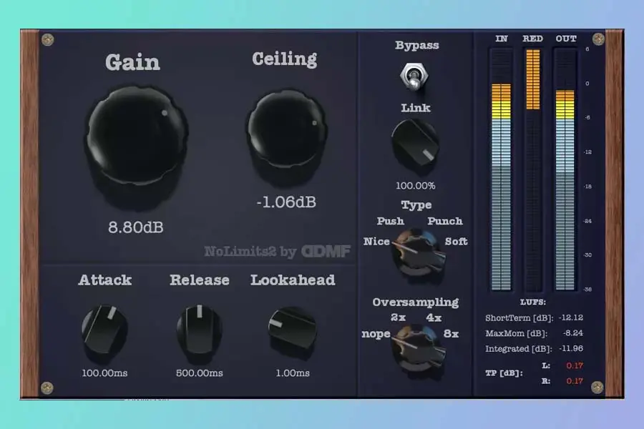Click the Ceiling knob
Image resolution: width=644 pixels, height=429 pixels.
click(287, 129)
